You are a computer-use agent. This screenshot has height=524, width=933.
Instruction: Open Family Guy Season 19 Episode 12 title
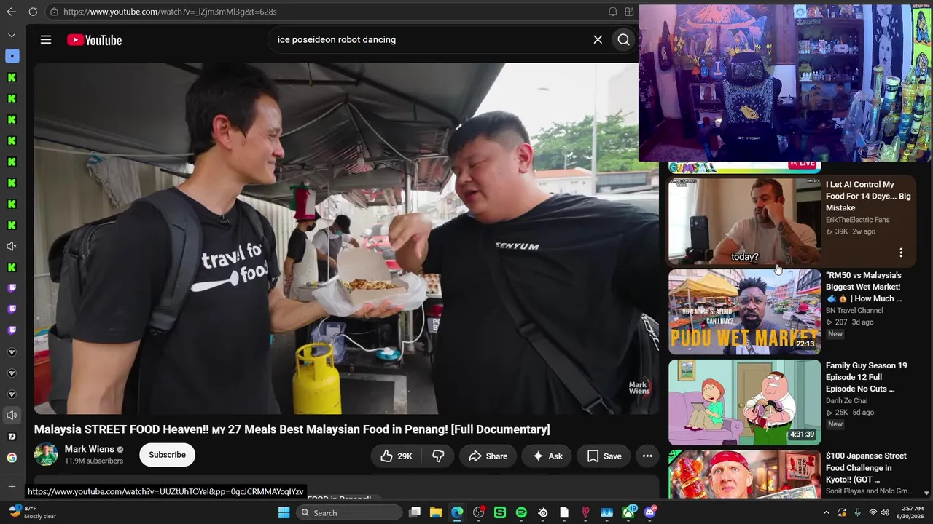[867, 377]
